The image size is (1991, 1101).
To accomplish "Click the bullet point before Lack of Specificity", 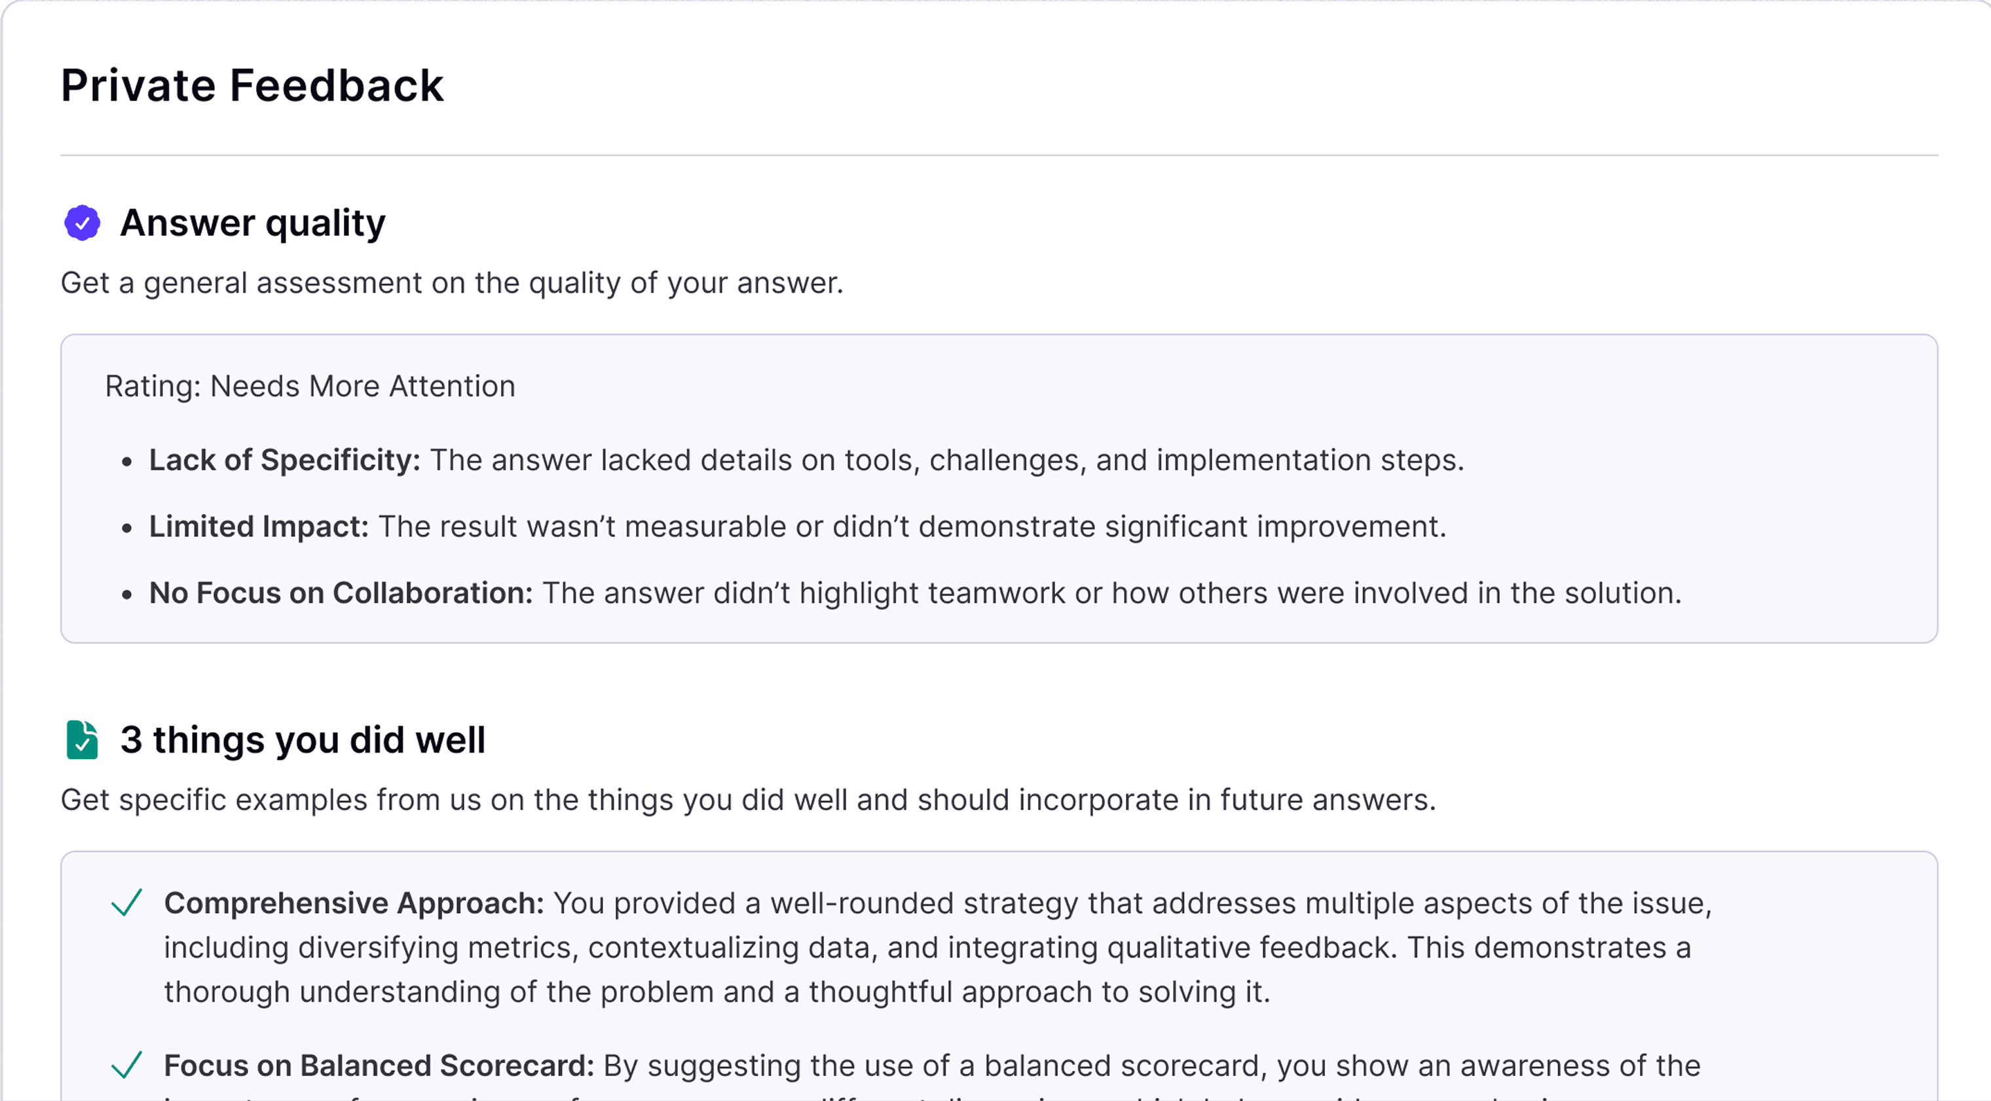I will [x=128, y=462].
